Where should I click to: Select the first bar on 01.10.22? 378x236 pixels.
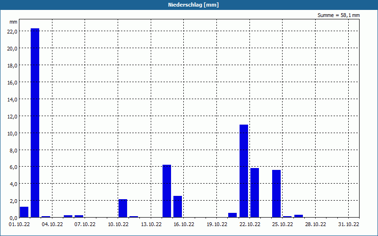[24, 212]
